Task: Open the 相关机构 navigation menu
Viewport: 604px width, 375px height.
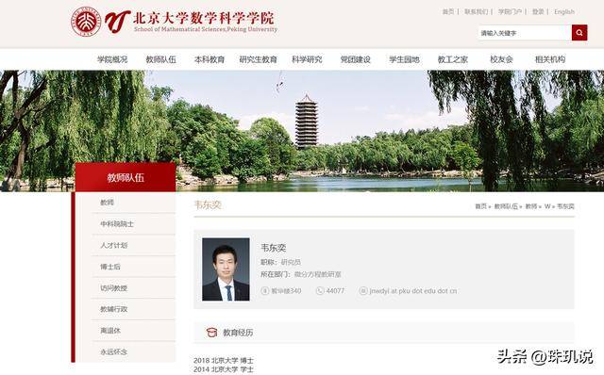Action: 550,59
